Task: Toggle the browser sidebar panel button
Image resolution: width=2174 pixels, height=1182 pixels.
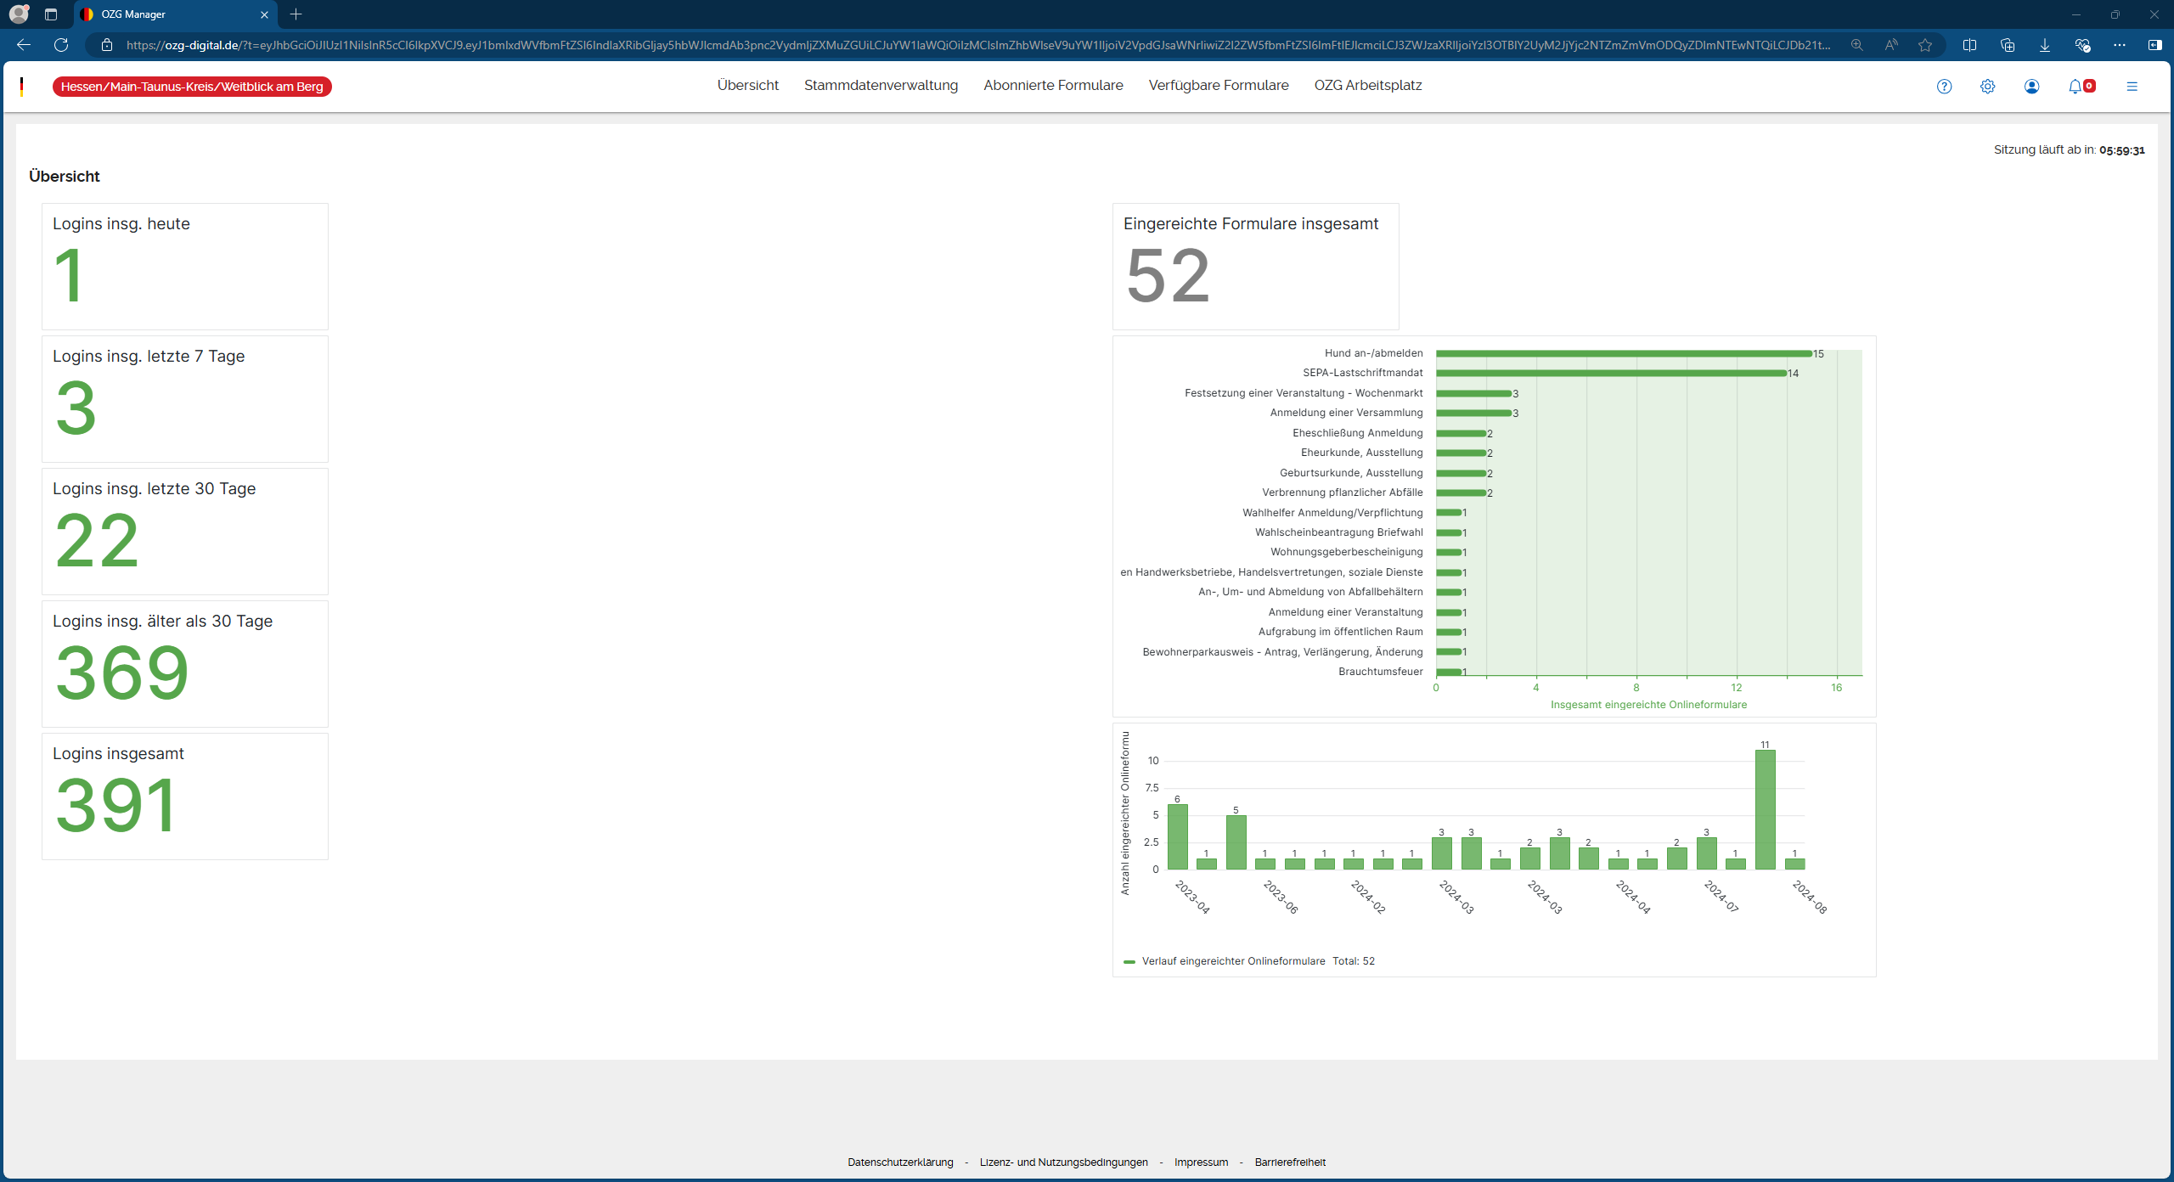Action: coord(2154,45)
